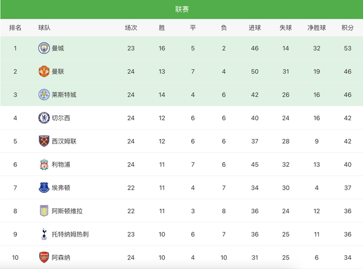The height and width of the screenshot is (269, 363).
Task: Open the Chelsea badge icon
Action: point(44,118)
